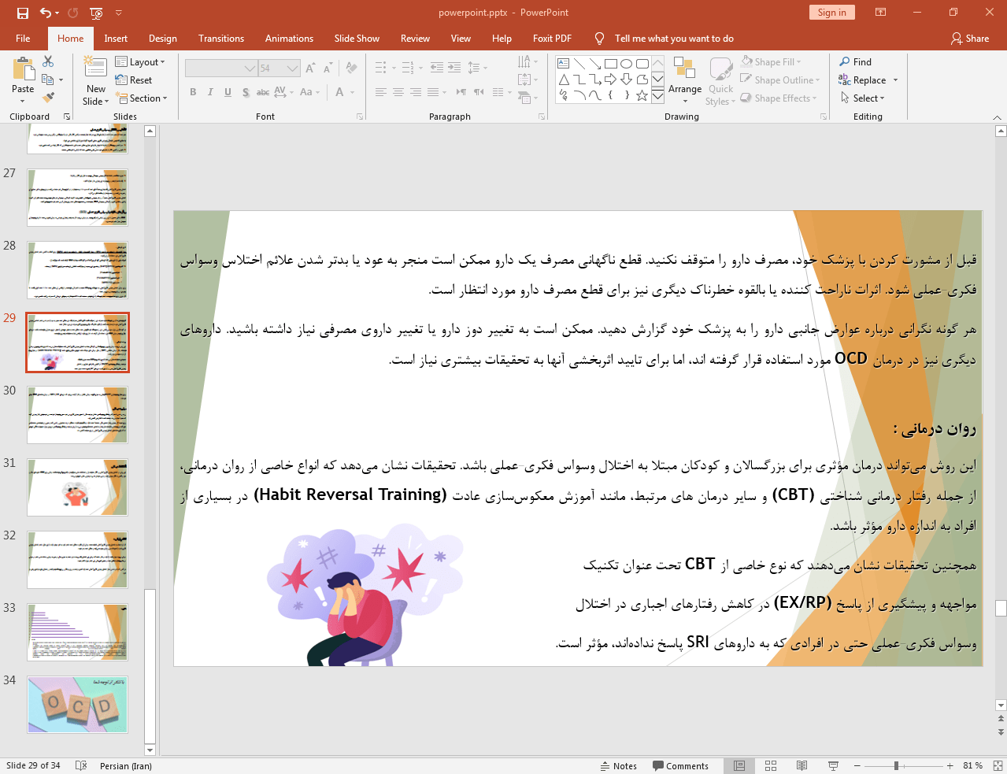Open the Font dialog launcher
Image resolution: width=1007 pixels, height=774 pixels.
[x=360, y=117]
